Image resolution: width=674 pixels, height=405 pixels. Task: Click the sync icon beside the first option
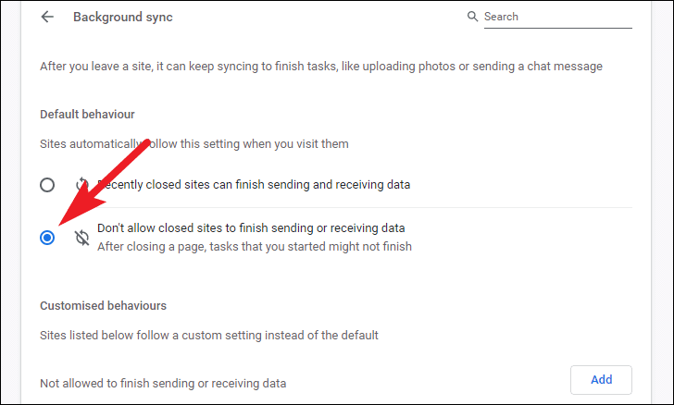pos(81,185)
